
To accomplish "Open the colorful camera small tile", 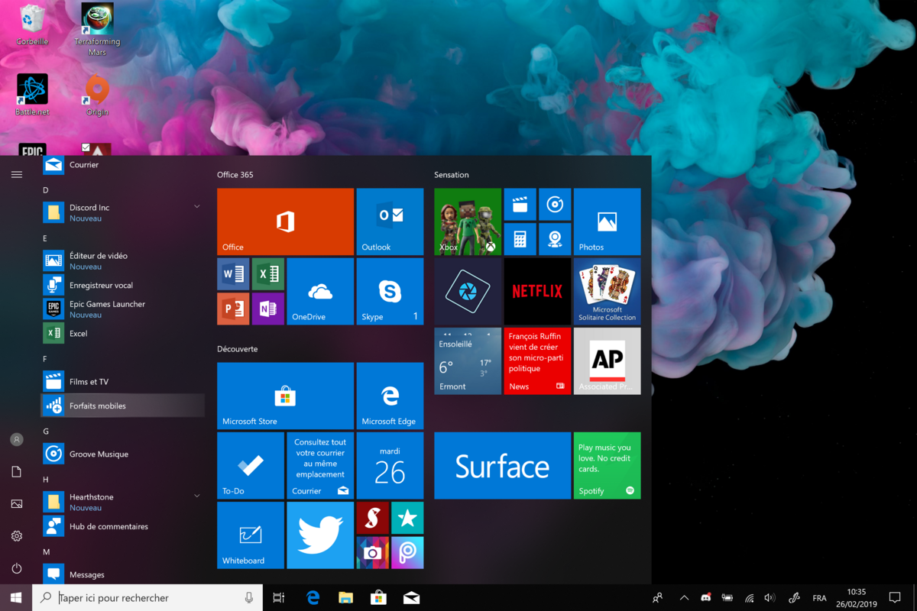I will (372, 552).
